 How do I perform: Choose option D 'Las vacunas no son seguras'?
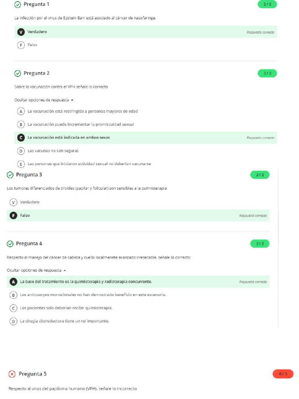(21, 151)
